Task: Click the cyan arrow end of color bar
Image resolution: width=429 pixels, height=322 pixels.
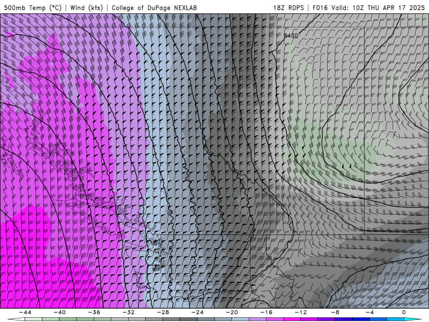Action: click(x=413, y=319)
